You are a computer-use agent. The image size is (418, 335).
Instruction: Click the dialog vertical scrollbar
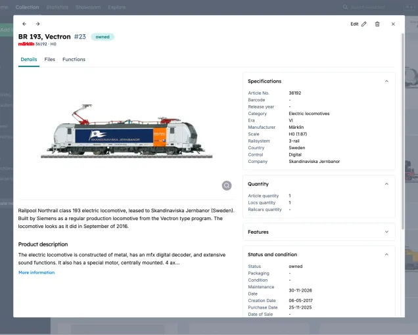pyautogui.click(x=403, y=131)
